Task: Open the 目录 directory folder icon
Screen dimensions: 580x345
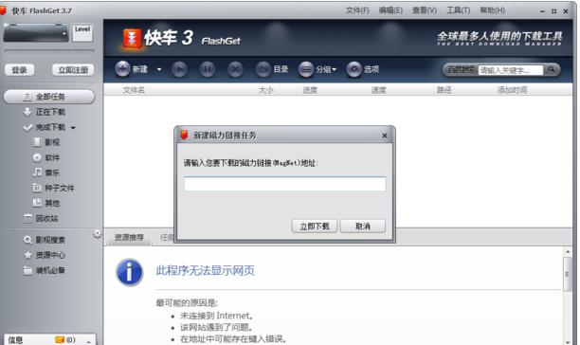Action: point(263,69)
